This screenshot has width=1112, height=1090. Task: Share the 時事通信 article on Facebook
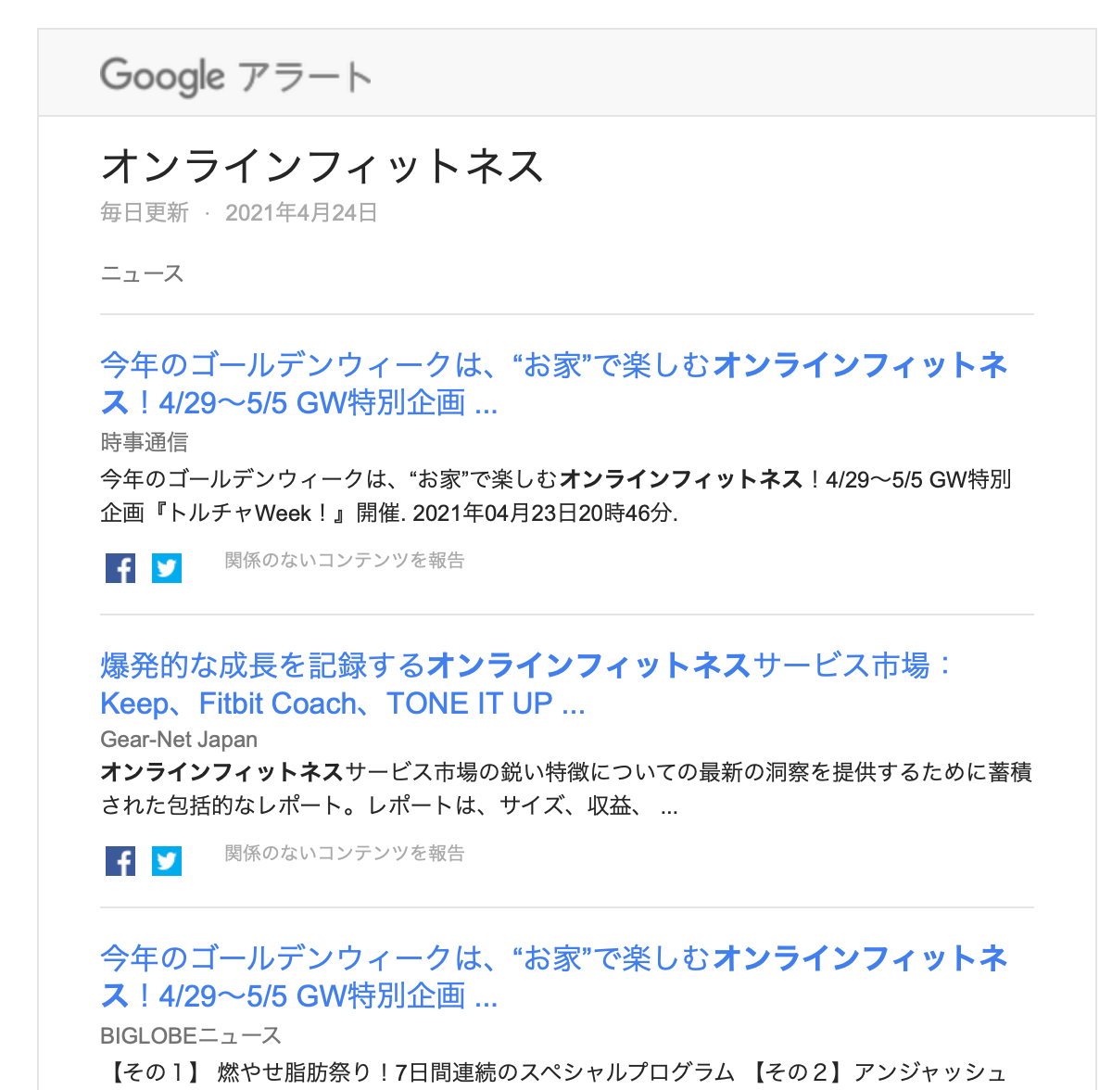[120, 567]
